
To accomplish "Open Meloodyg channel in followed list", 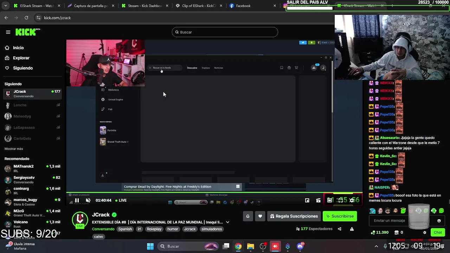I will pyautogui.click(x=32, y=116).
